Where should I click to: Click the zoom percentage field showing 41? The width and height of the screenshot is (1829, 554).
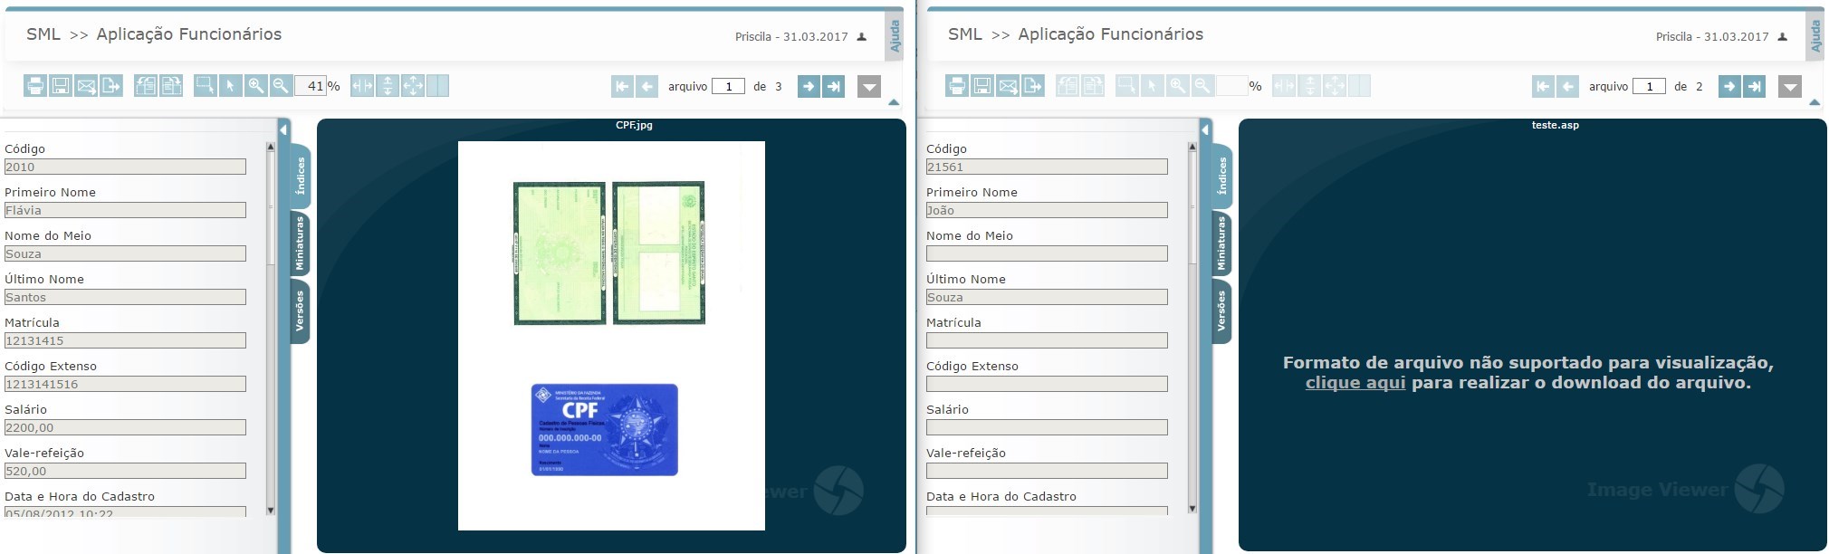tap(311, 86)
